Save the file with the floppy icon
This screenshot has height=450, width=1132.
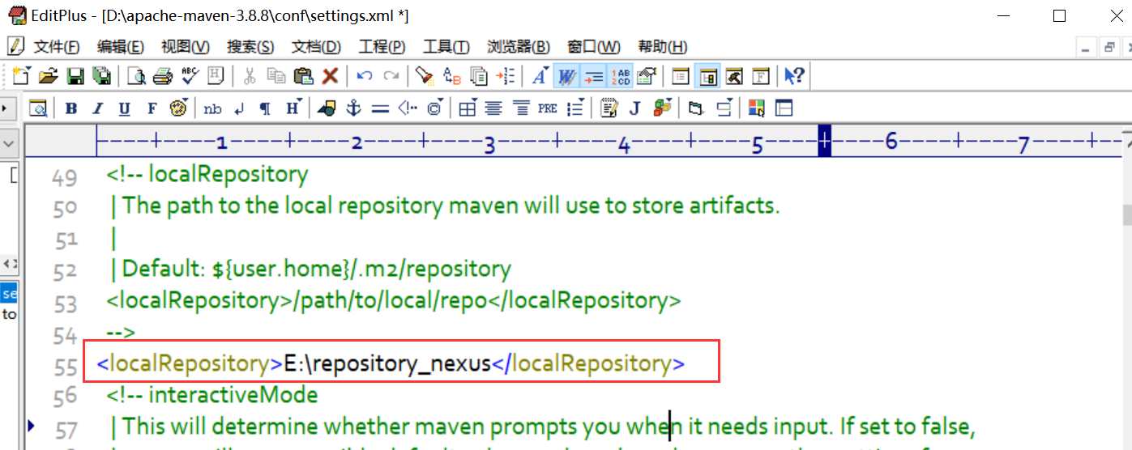(75, 76)
